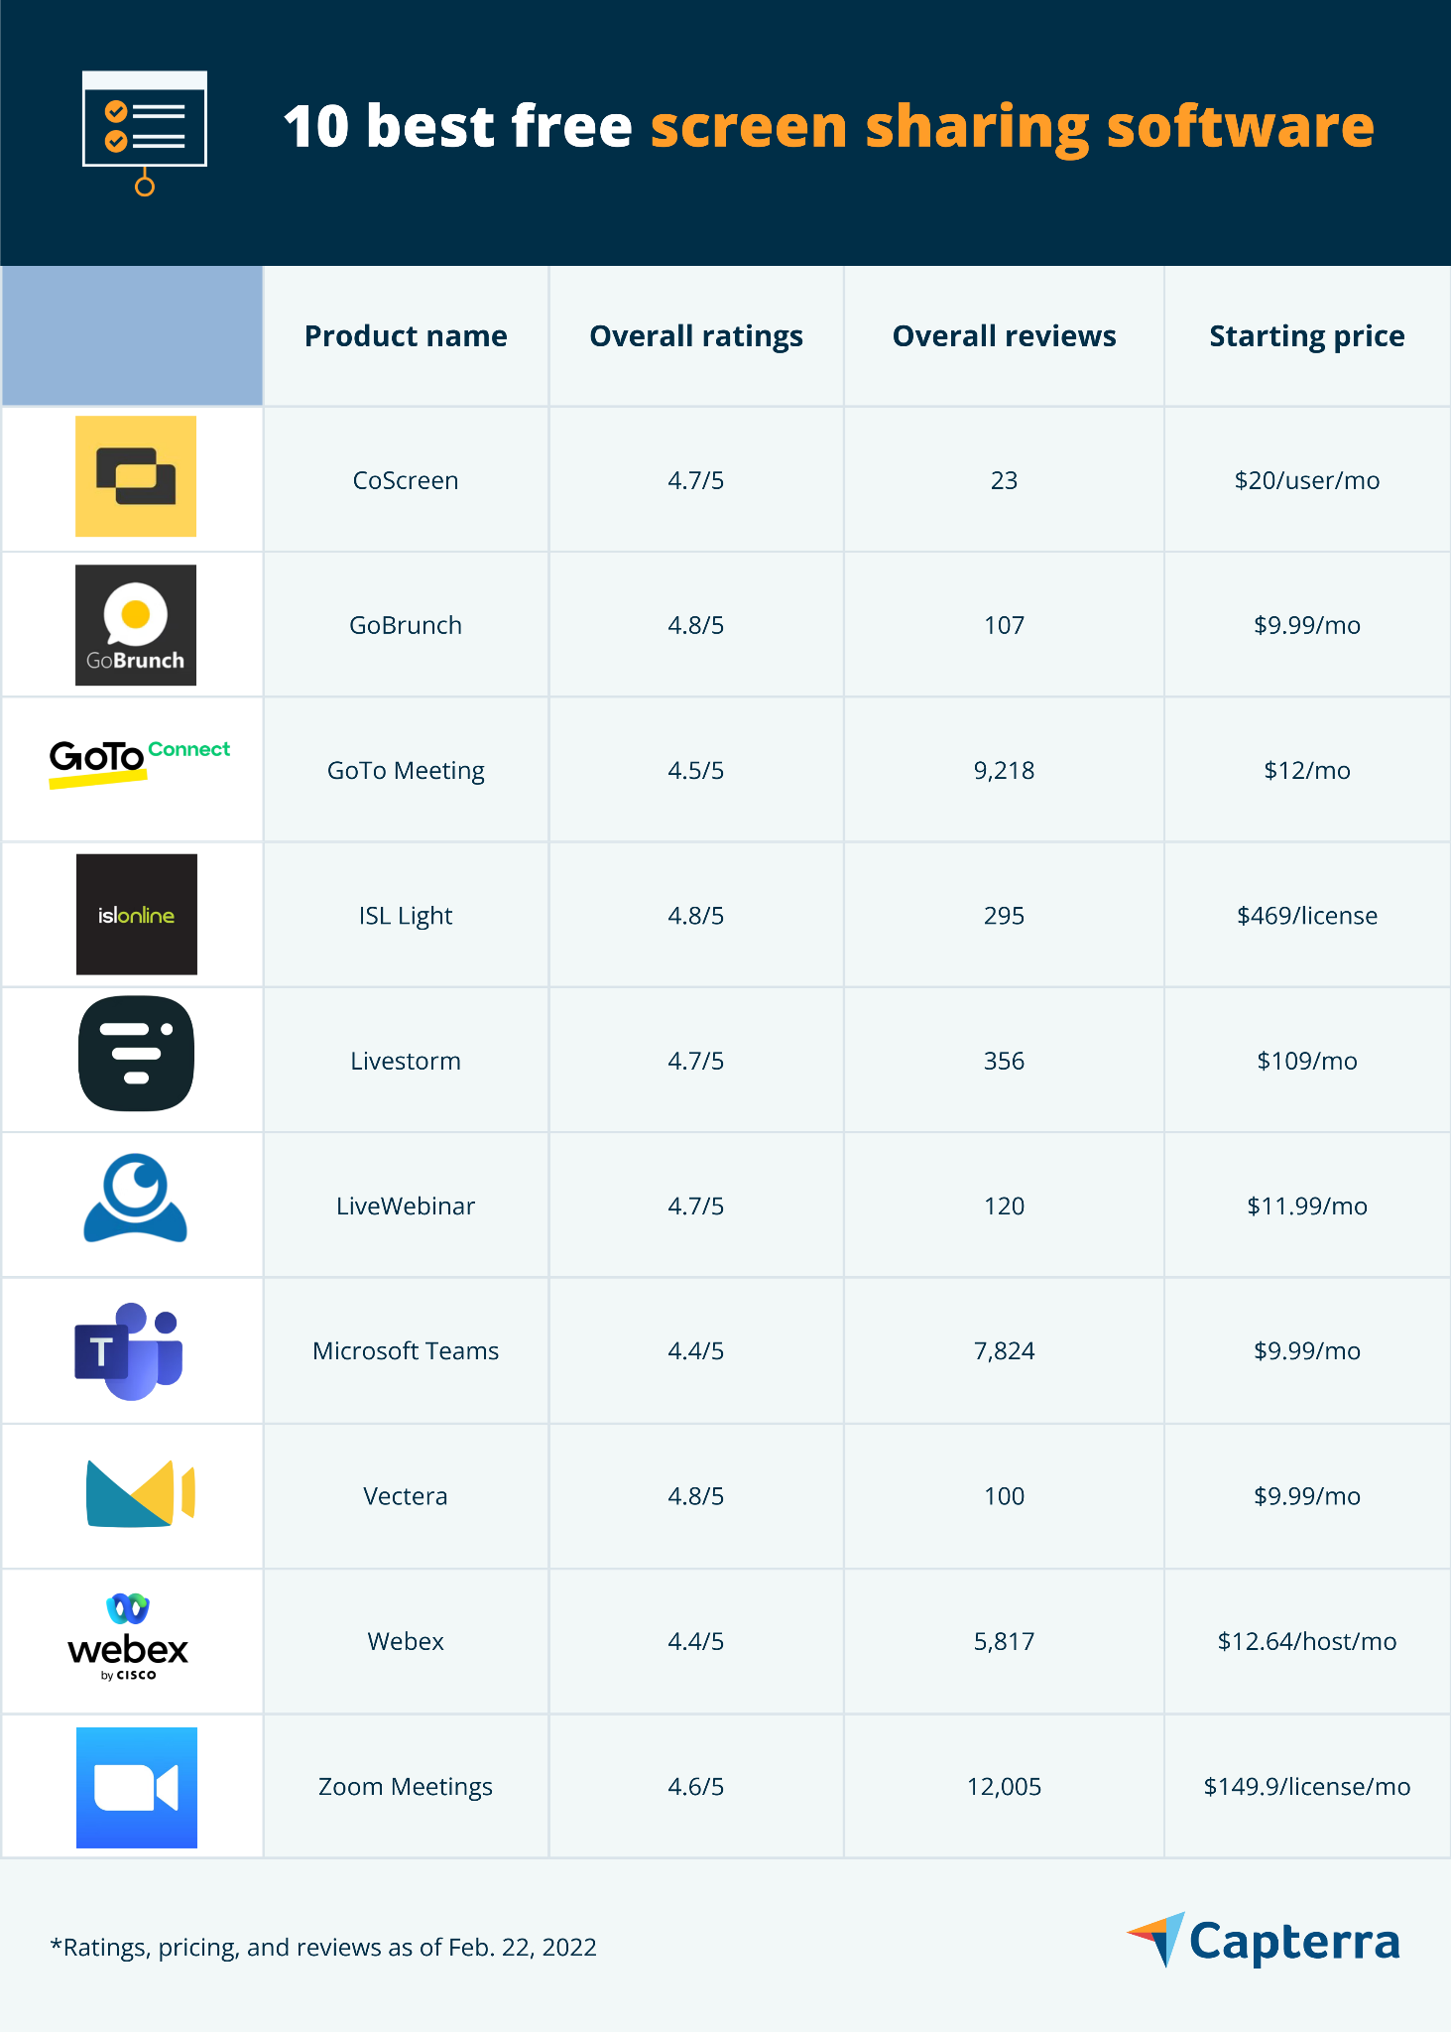This screenshot has width=1451, height=2032.
Task: Select the Zoom camera logo icon
Action: pyautogui.click(x=137, y=1788)
